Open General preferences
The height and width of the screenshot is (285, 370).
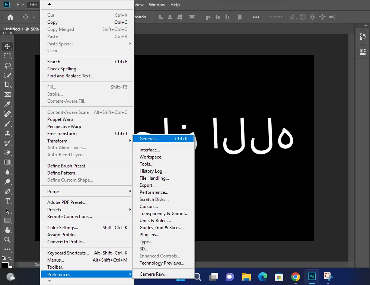tap(163, 139)
